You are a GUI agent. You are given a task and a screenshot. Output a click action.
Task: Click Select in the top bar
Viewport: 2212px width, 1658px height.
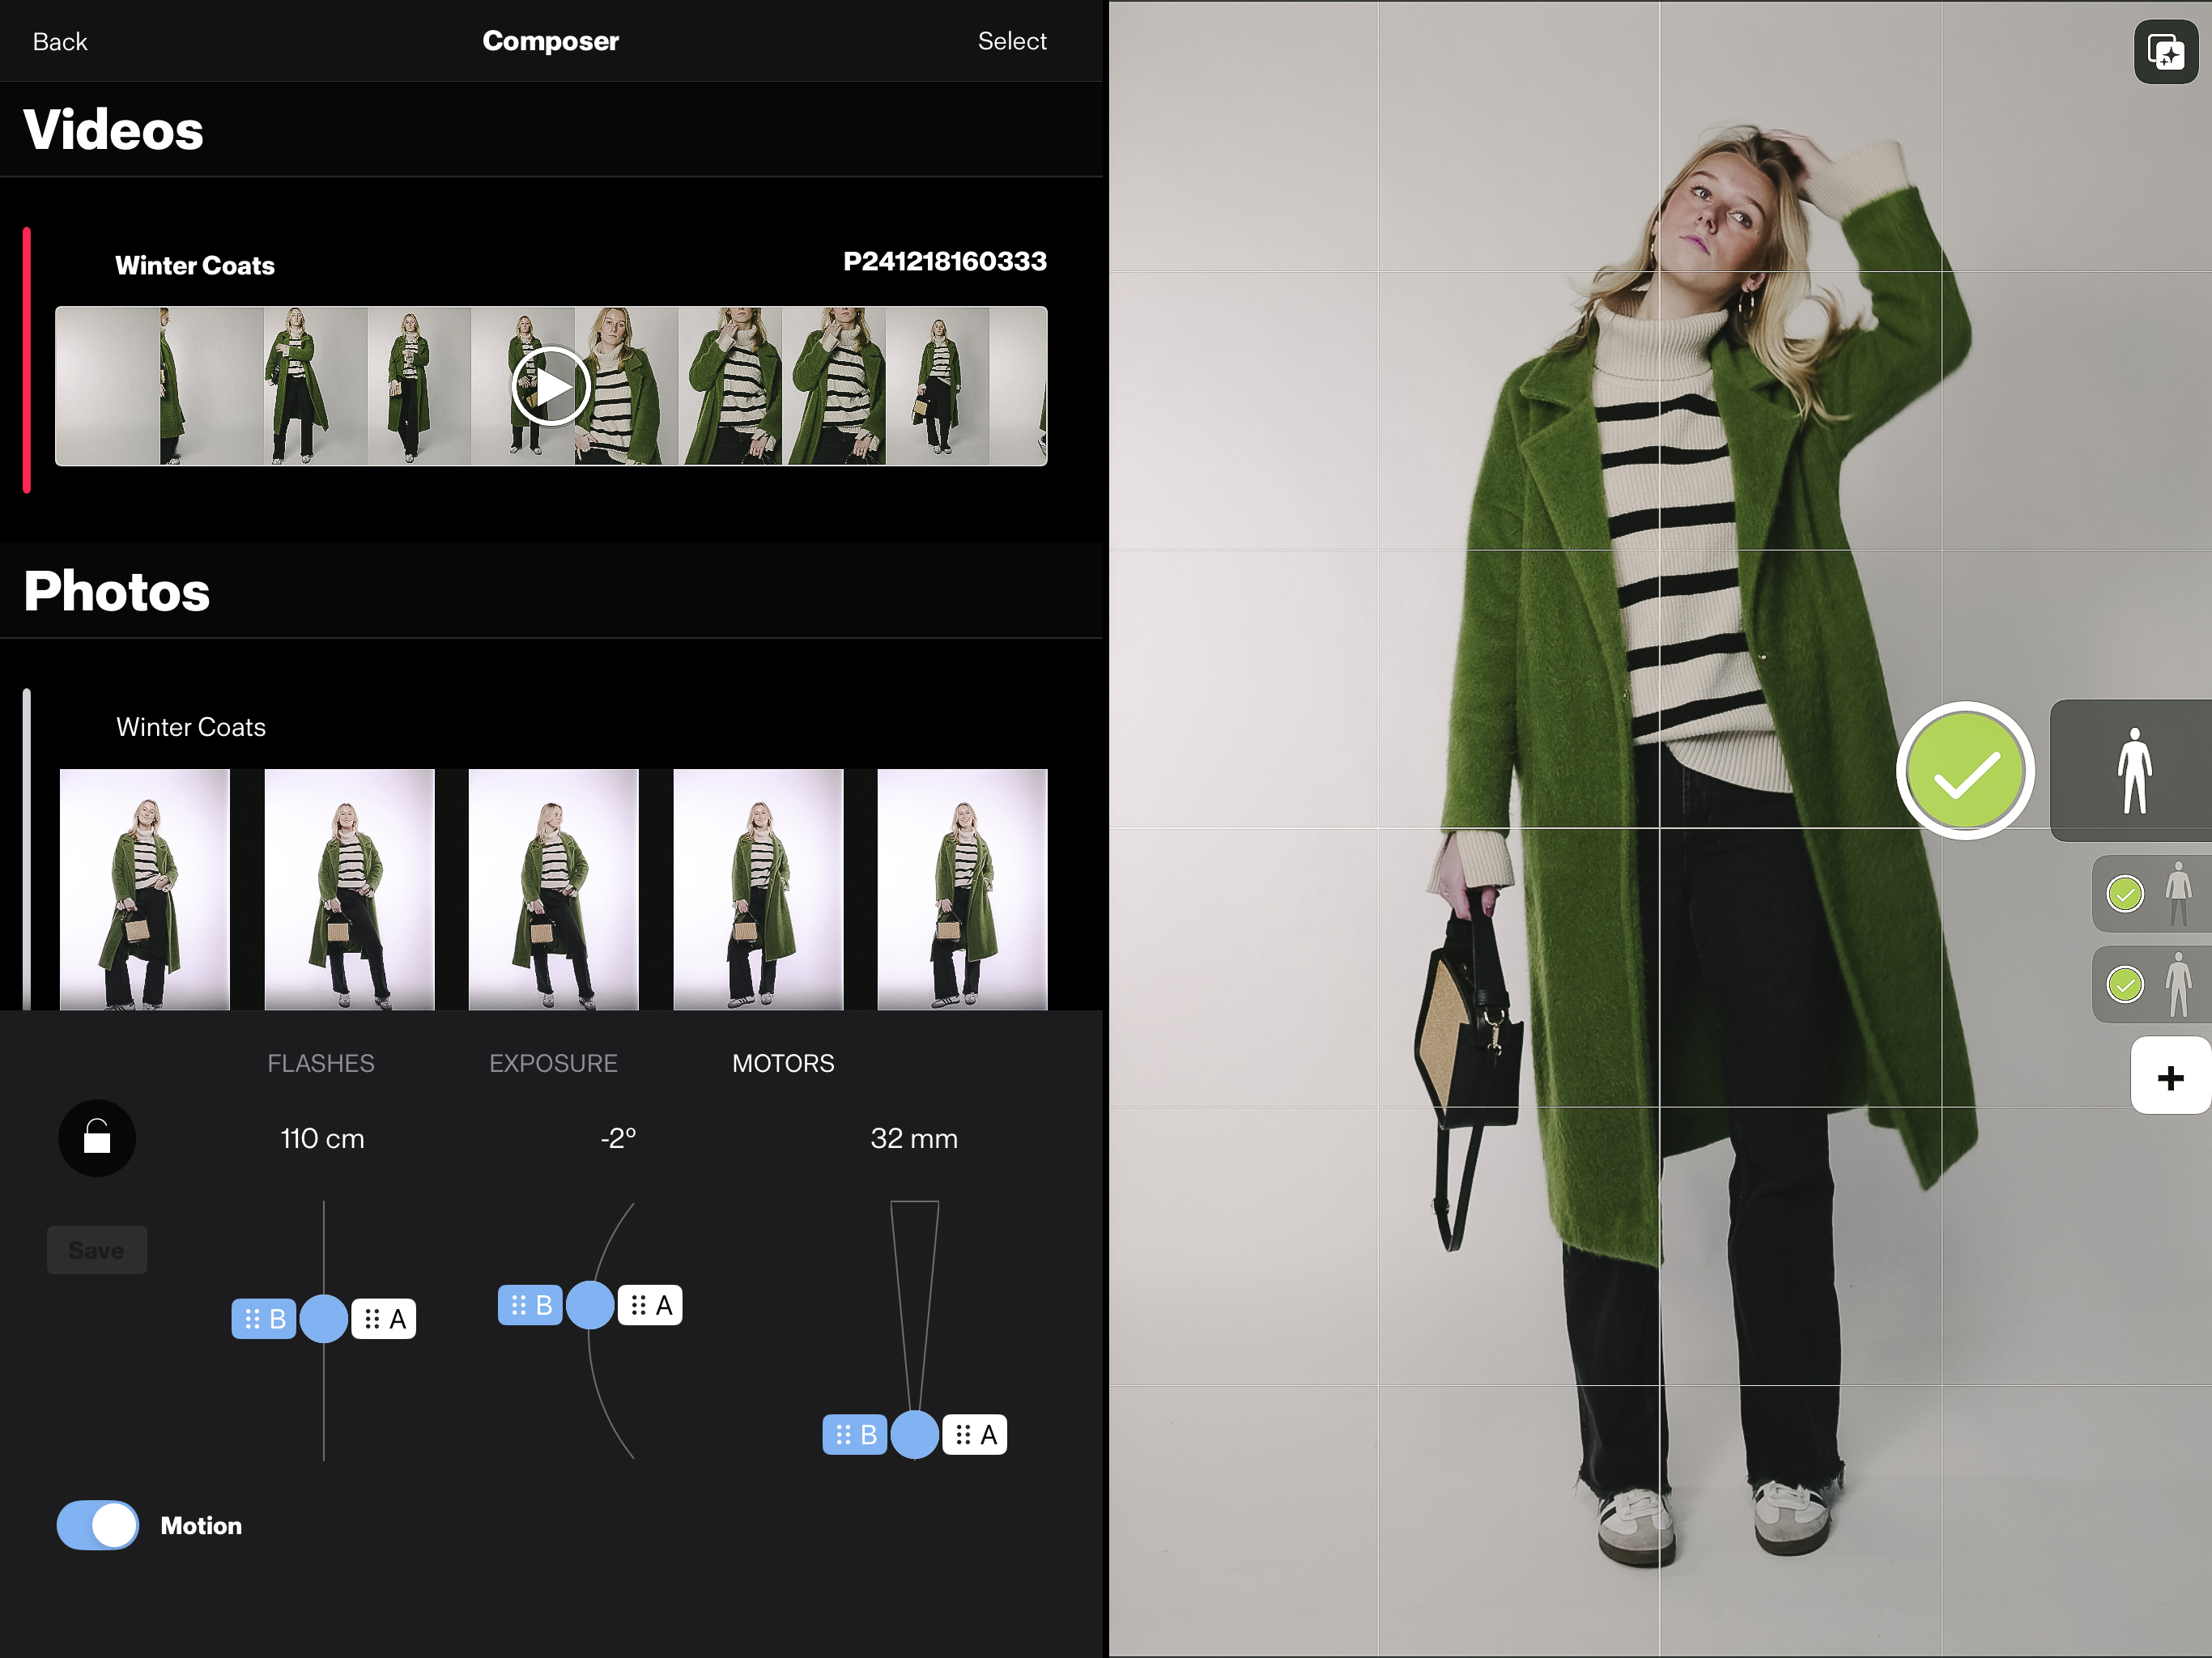1012,41
